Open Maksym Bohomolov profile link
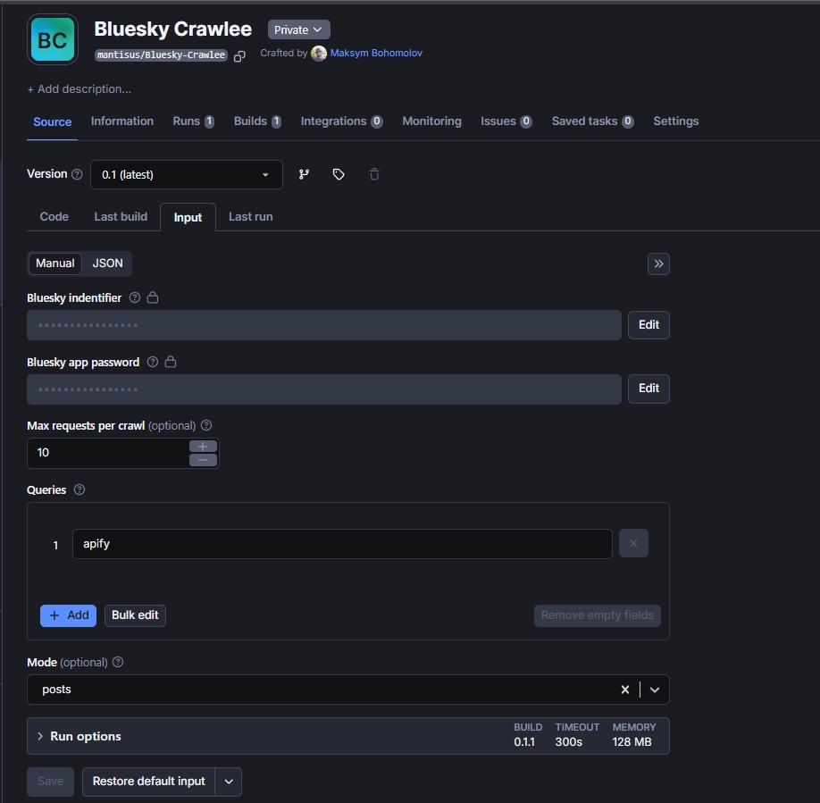The image size is (820, 803). pos(376,54)
